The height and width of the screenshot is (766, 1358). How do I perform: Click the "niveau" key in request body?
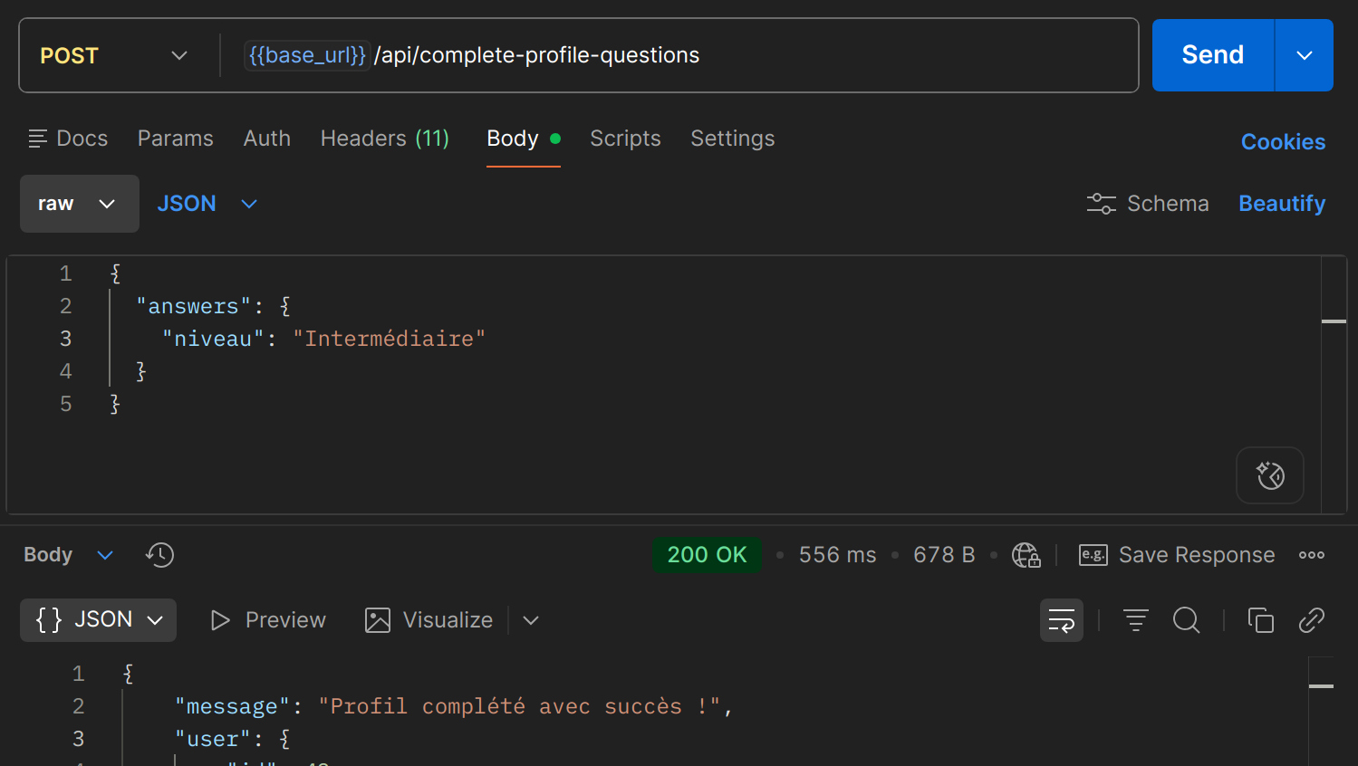point(213,339)
